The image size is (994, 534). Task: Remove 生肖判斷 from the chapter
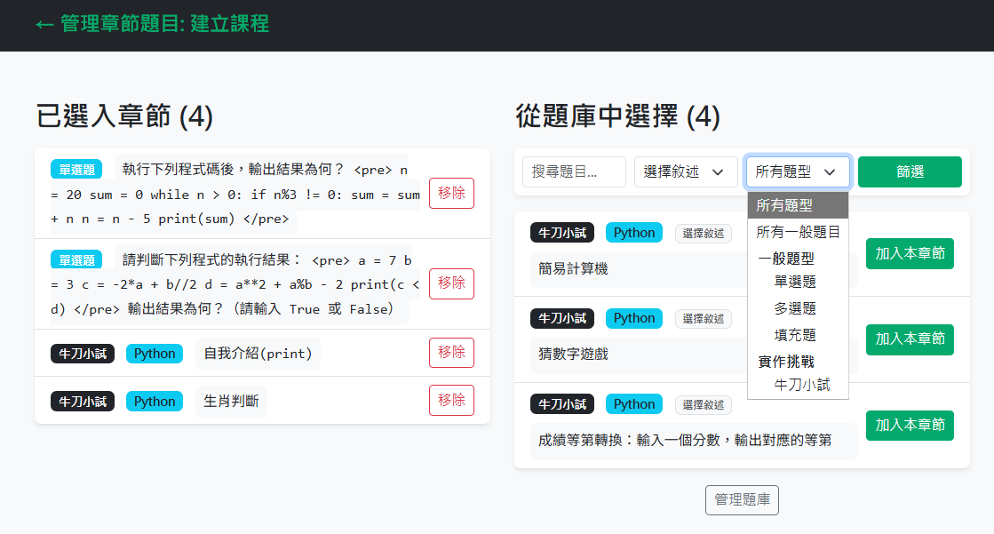451,400
